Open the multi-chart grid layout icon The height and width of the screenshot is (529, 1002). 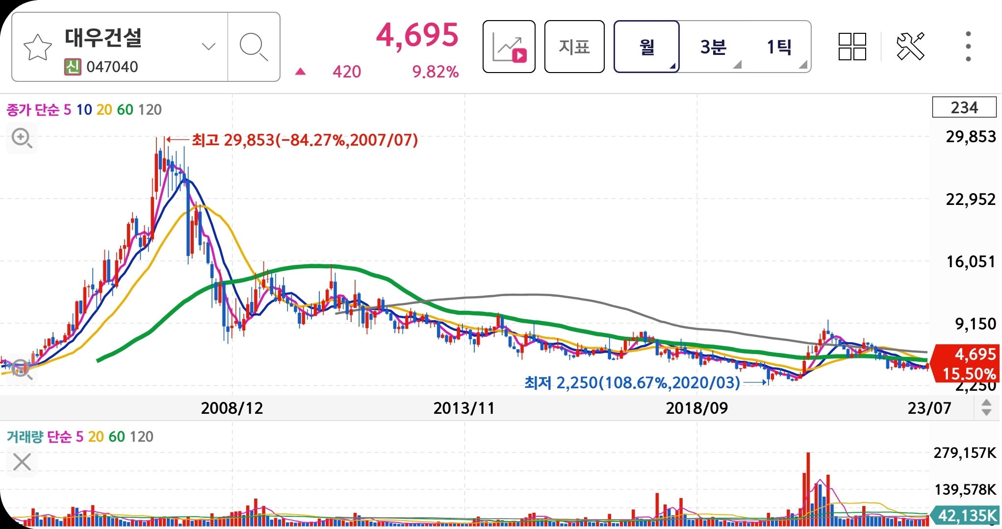pos(852,47)
